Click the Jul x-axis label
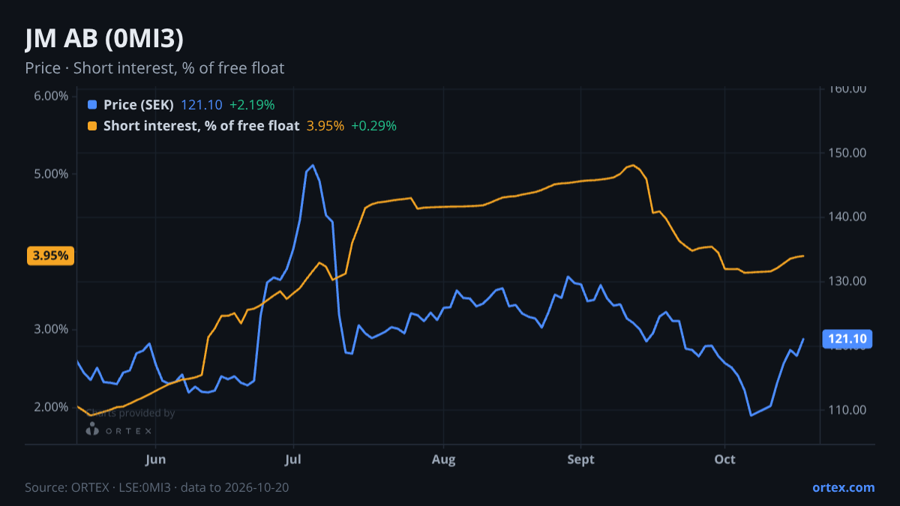 pyautogui.click(x=293, y=459)
